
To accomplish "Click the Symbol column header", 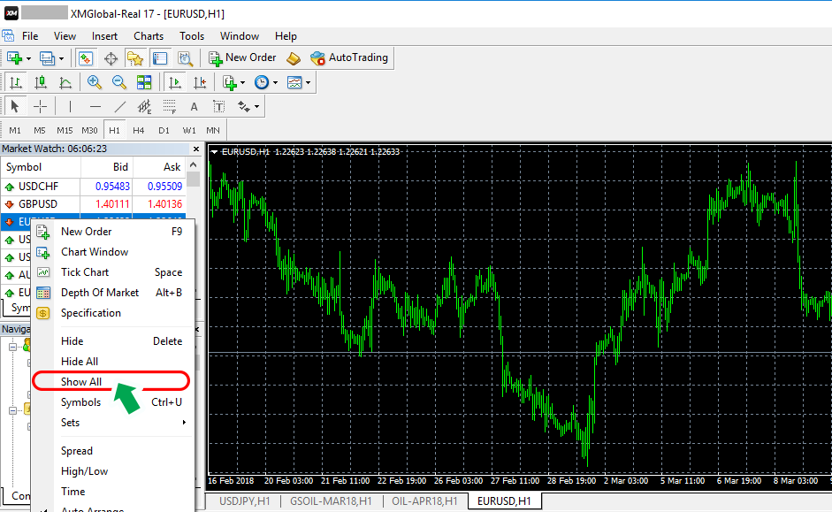I will coord(41,167).
